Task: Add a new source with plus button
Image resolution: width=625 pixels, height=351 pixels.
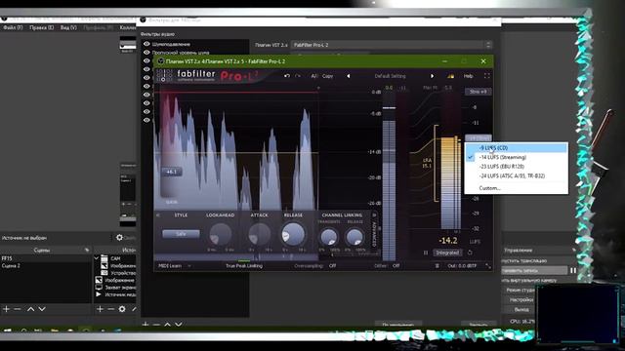Action: click(100, 309)
